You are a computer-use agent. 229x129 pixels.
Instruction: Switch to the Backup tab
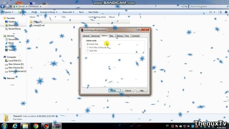coord(120,36)
